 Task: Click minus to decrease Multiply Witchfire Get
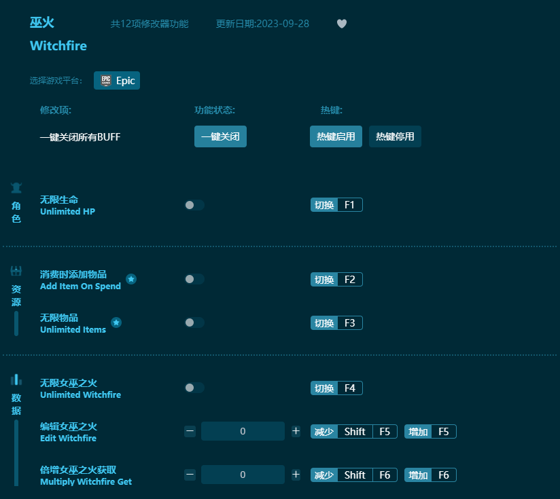click(190, 475)
